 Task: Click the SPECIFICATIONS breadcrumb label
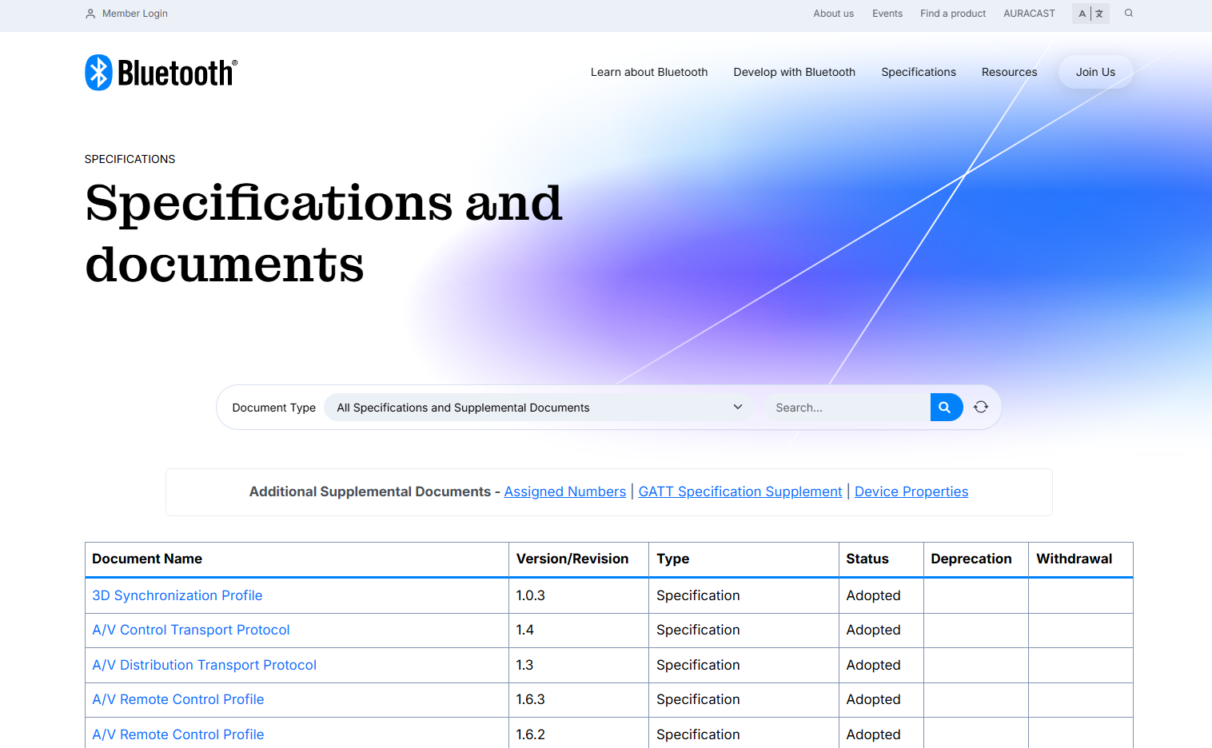(x=130, y=159)
